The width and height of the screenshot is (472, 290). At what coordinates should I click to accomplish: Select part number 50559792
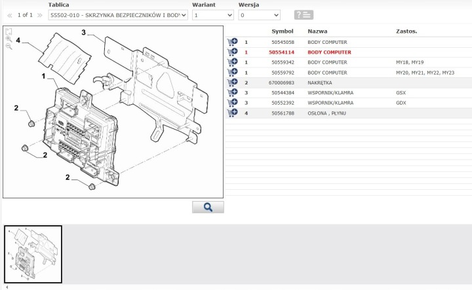pyautogui.click(x=283, y=73)
